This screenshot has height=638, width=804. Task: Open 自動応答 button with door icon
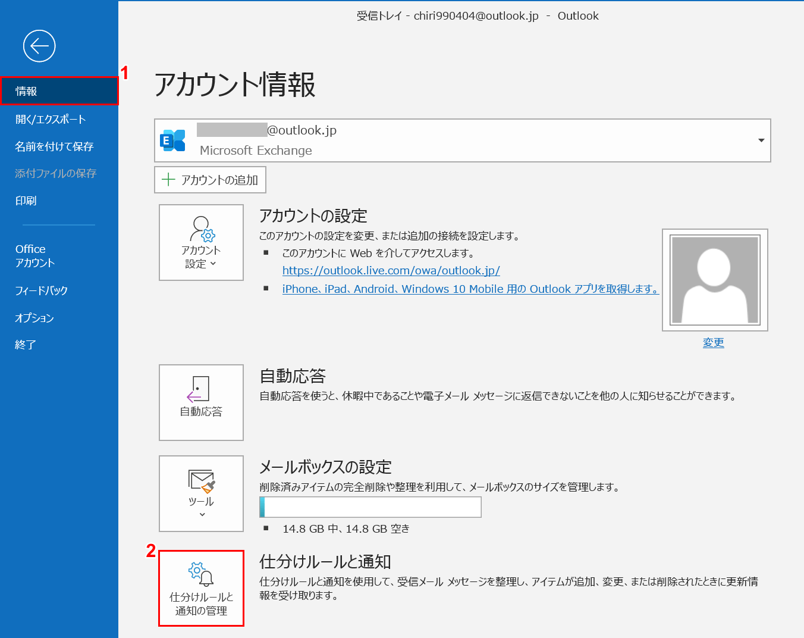coord(201,402)
